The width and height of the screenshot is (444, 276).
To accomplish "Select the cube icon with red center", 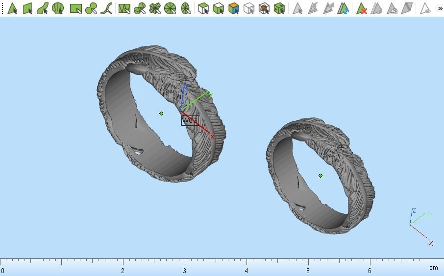I will pyautogui.click(x=264, y=8).
